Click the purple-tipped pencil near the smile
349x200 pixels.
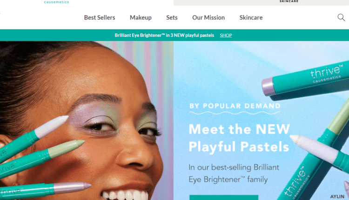[x=45, y=189]
